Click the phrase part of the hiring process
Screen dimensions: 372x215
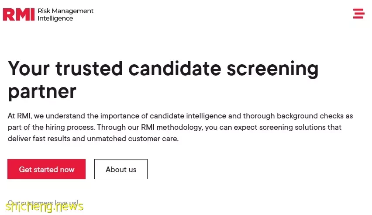click(x=51, y=127)
